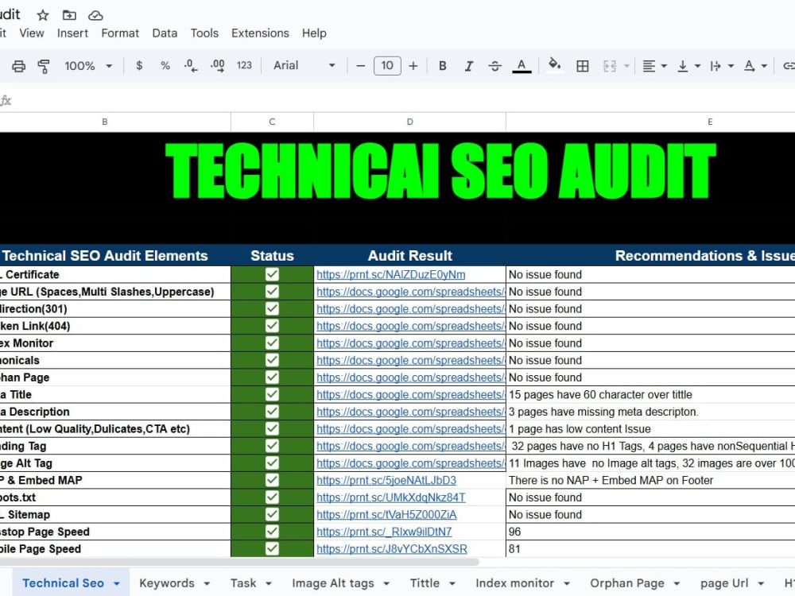Click the print icon
The image size is (795, 596).
click(x=19, y=66)
